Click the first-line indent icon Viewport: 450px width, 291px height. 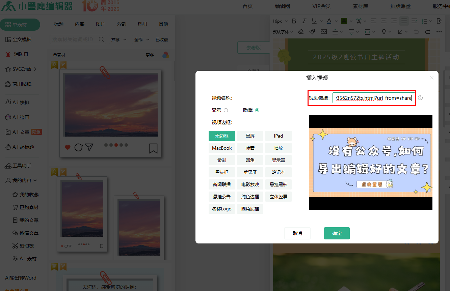click(x=414, y=21)
